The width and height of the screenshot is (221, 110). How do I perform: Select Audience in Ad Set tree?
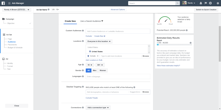point(12,42)
